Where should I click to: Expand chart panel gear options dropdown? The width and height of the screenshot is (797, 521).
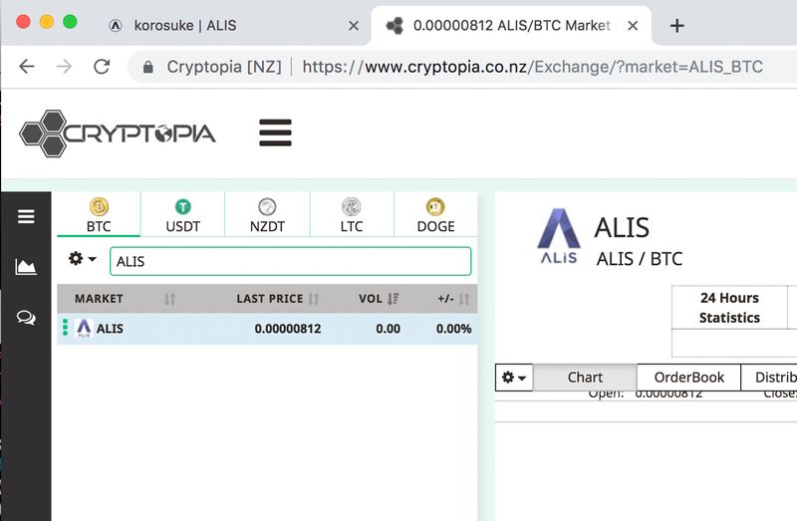514,378
